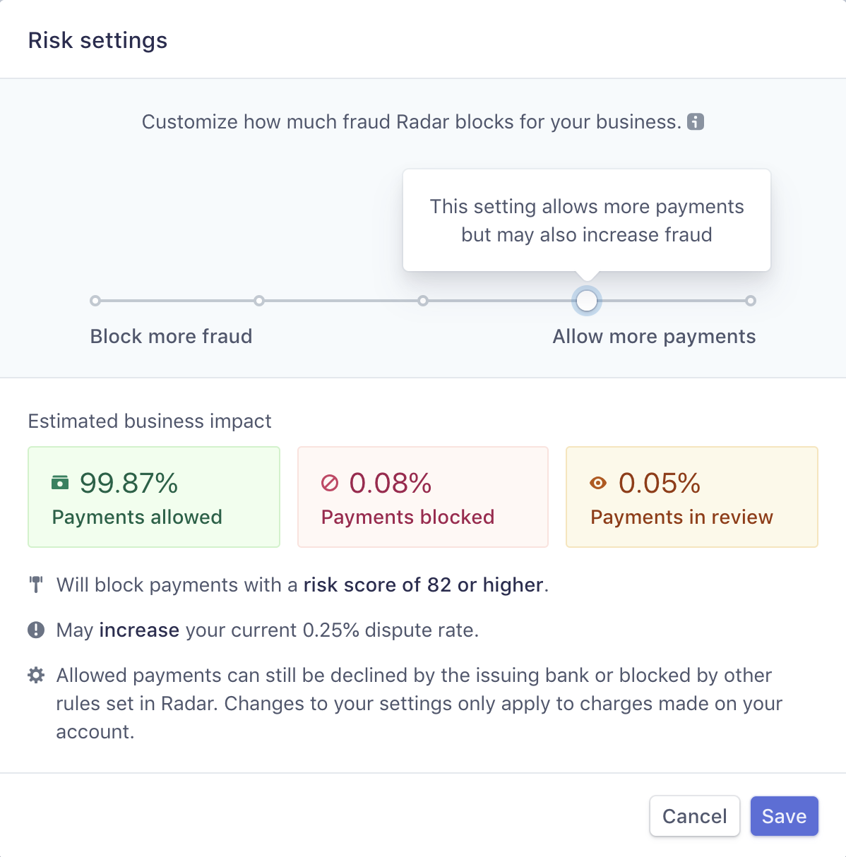This screenshot has height=857, width=846.
Task: Click the green cash icon by 99.87%
Action: [x=61, y=483]
